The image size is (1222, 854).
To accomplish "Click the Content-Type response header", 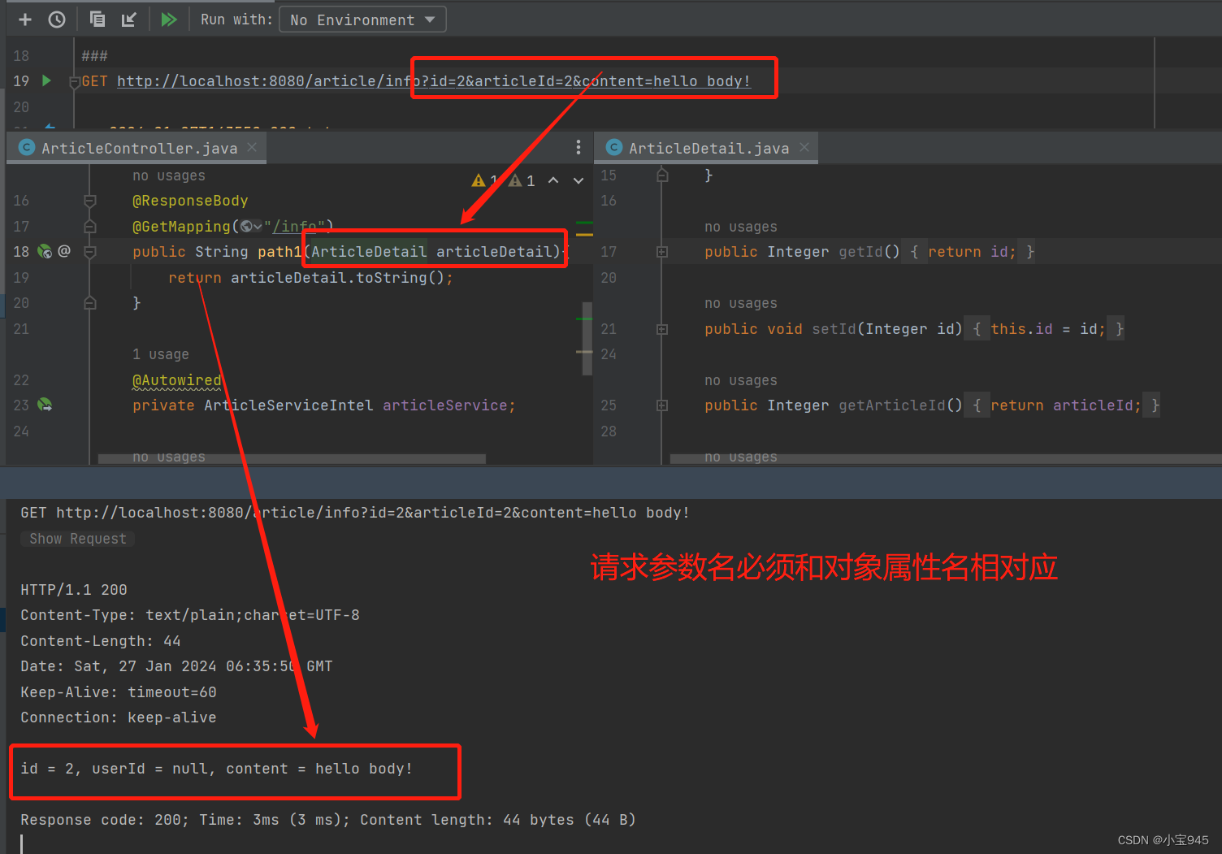I will click(x=190, y=615).
